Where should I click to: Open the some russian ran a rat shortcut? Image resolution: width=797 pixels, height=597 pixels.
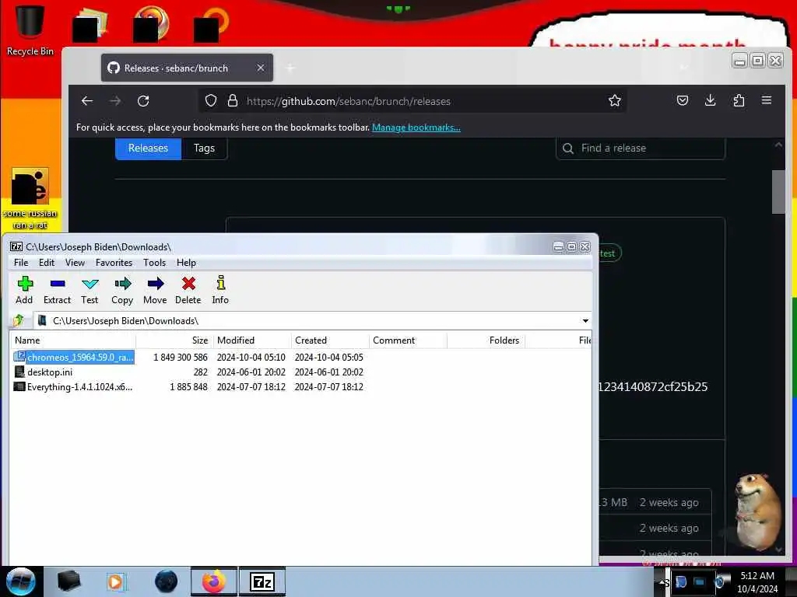click(x=30, y=198)
